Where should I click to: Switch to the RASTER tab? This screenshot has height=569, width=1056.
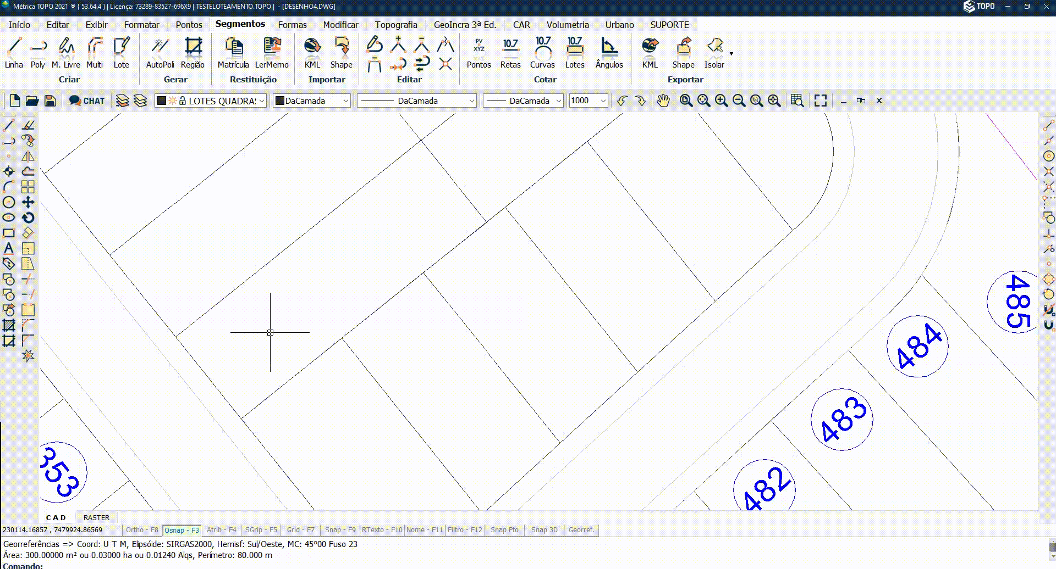pos(96,517)
